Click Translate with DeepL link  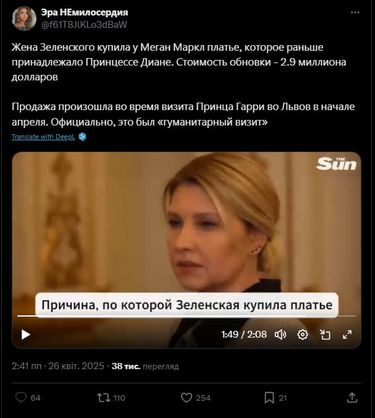[x=43, y=137]
